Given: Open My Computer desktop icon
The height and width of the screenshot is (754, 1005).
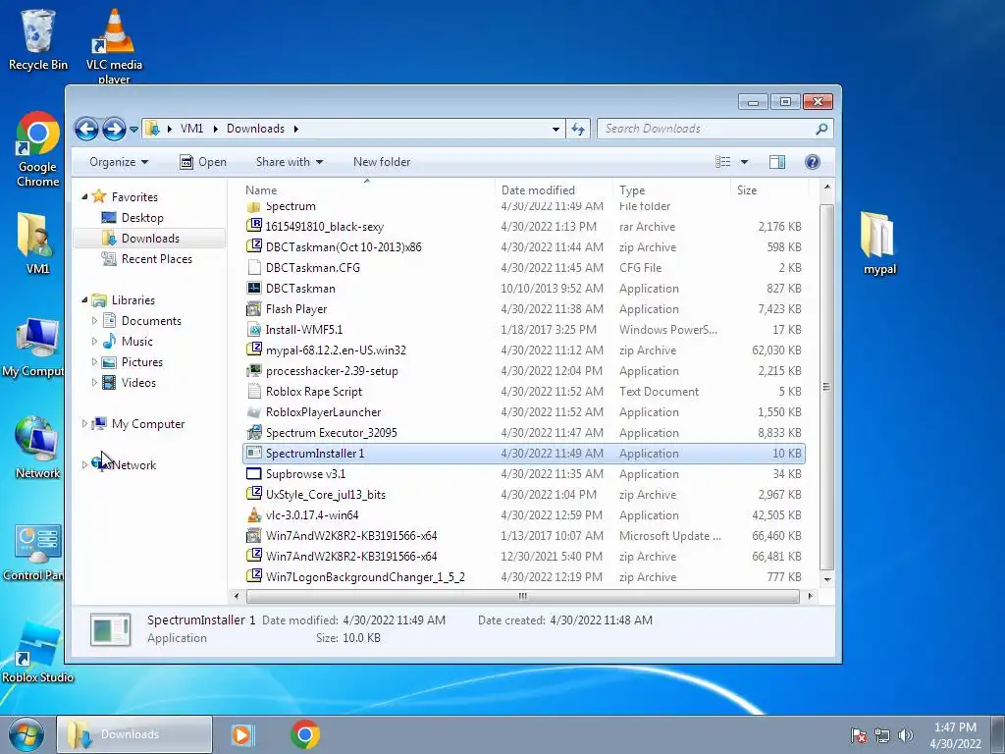Looking at the screenshot, I should coord(33,347).
